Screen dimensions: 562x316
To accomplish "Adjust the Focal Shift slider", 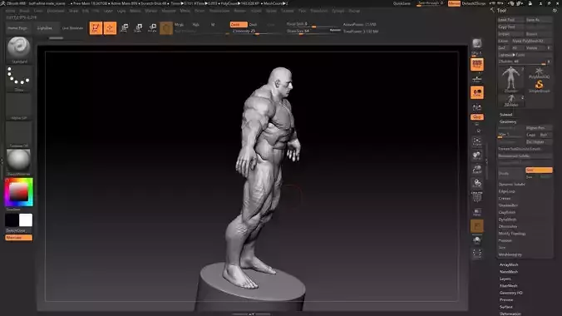I will [313, 24].
